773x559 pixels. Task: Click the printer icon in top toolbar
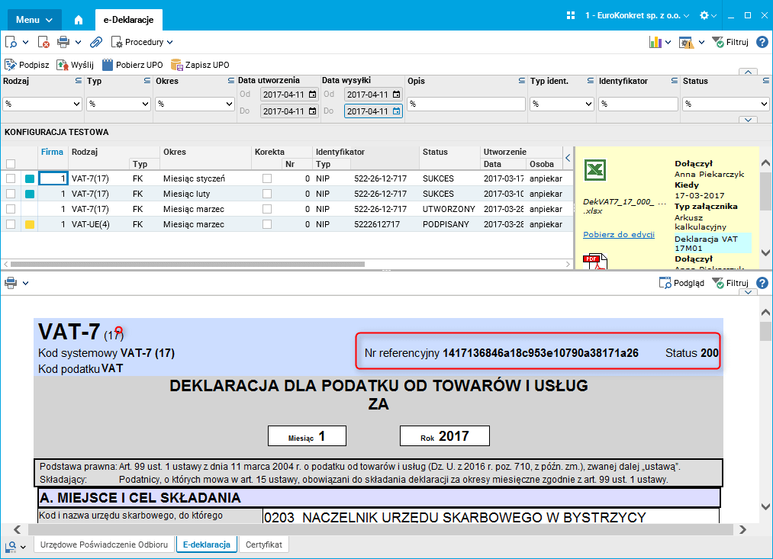pos(63,43)
